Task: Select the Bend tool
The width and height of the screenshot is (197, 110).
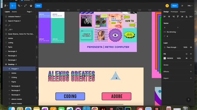Action: [26, 6]
